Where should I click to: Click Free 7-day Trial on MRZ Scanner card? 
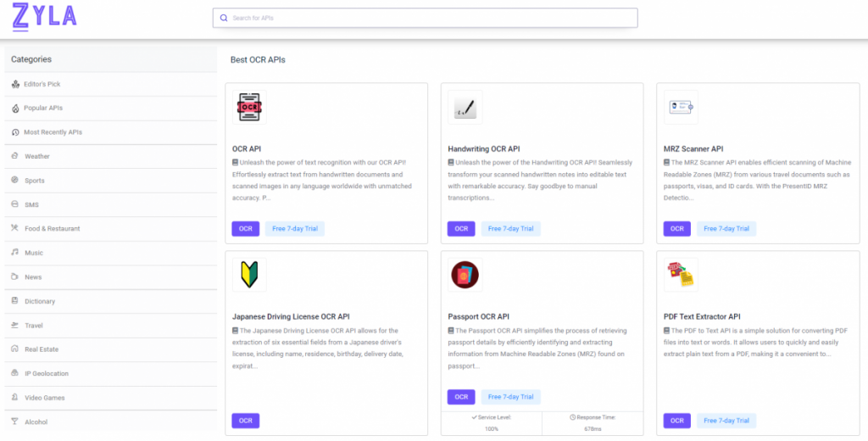click(x=726, y=229)
